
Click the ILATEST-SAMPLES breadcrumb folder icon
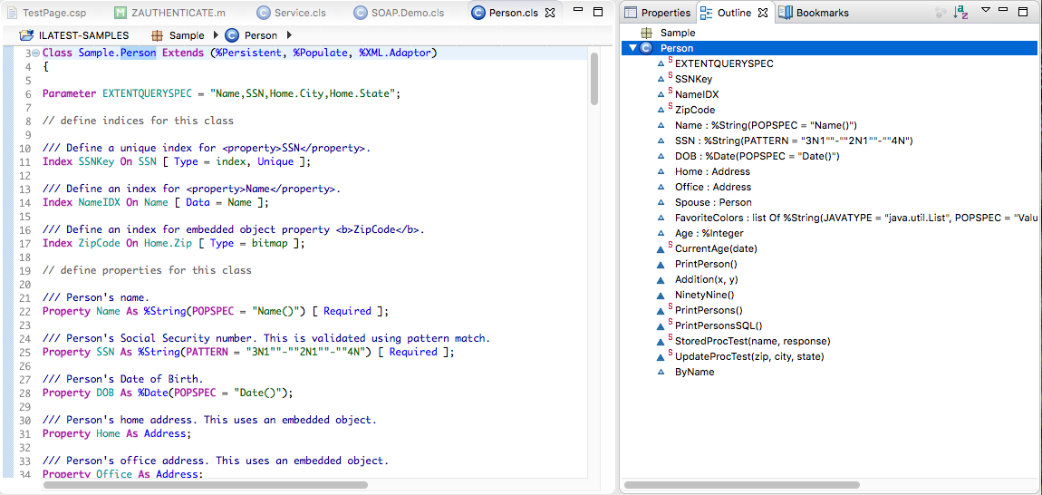point(25,35)
